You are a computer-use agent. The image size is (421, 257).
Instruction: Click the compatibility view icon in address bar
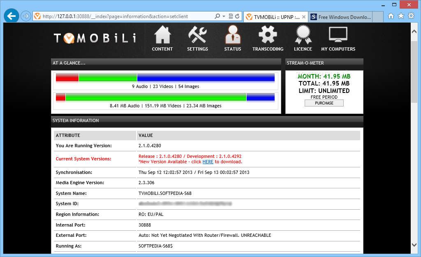[x=231, y=16]
